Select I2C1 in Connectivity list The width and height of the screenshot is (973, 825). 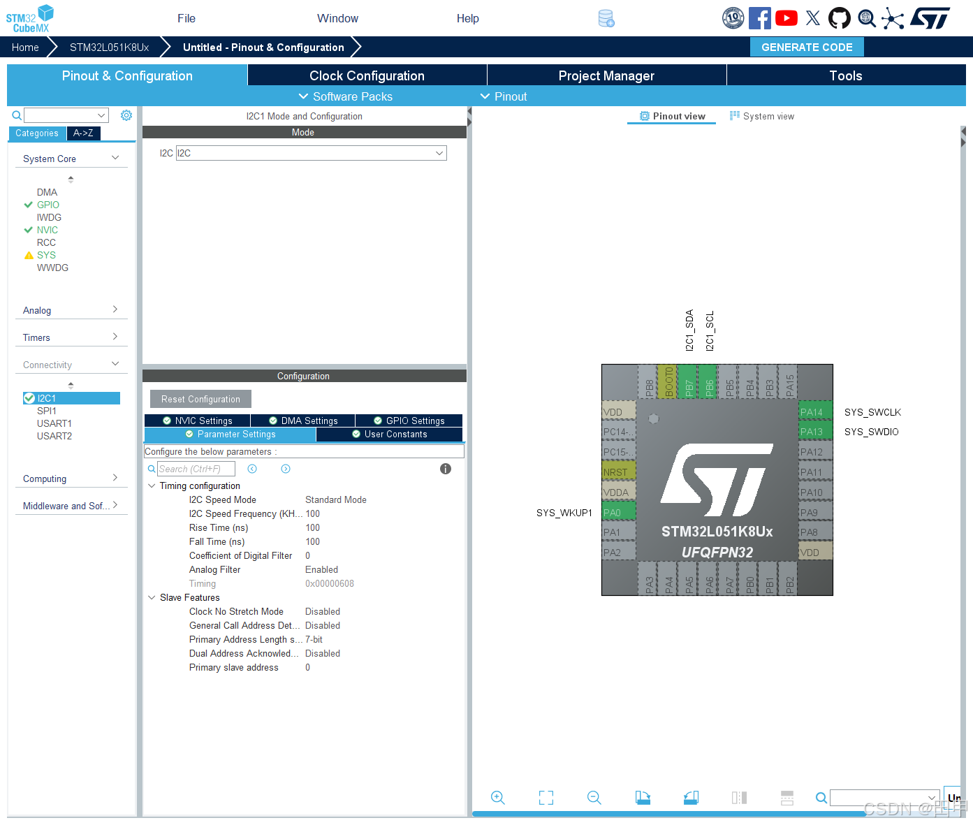tap(71, 398)
